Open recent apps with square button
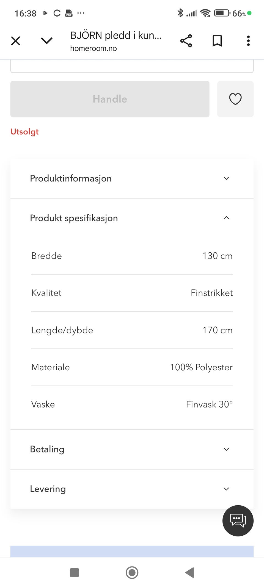Screen dimensions: 264x588 point(75,572)
